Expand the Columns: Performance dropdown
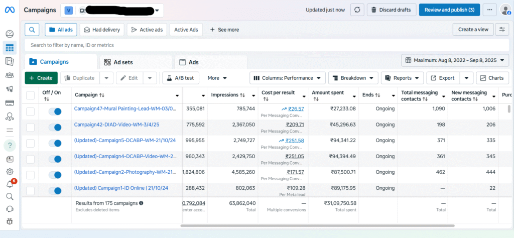Screen dimensions: 514x238 click(288, 78)
